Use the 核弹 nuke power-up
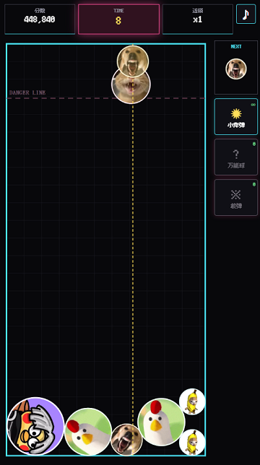The width and height of the screenshot is (260, 465). coord(236,198)
